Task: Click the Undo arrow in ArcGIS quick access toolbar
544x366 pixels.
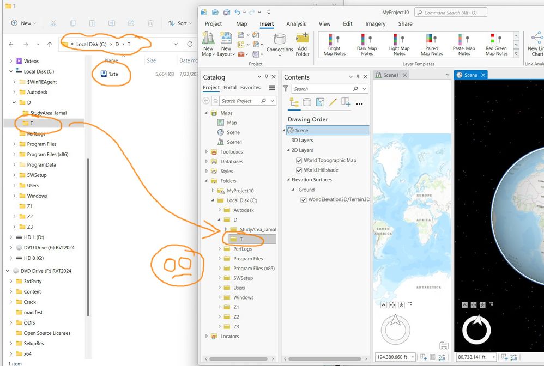Action: tap(237, 12)
